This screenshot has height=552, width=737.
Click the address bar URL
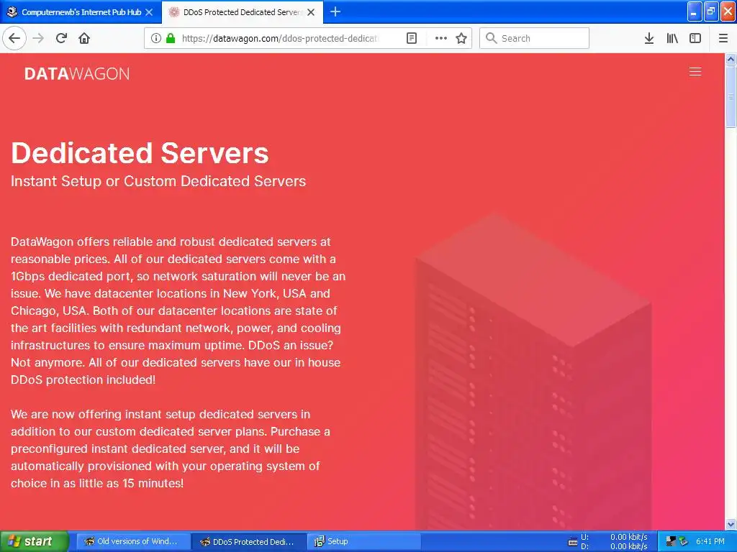coord(280,38)
